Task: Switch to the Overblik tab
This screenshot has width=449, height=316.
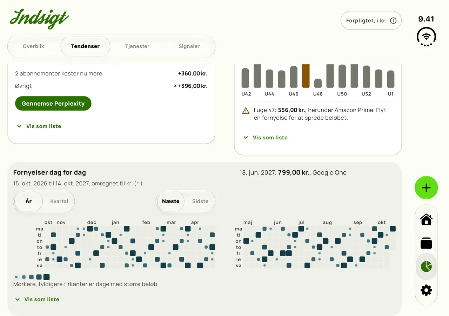Action: point(34,46)
